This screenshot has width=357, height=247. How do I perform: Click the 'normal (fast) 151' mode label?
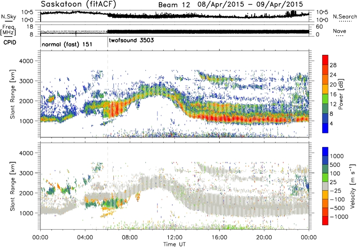(x=67, y=44)
